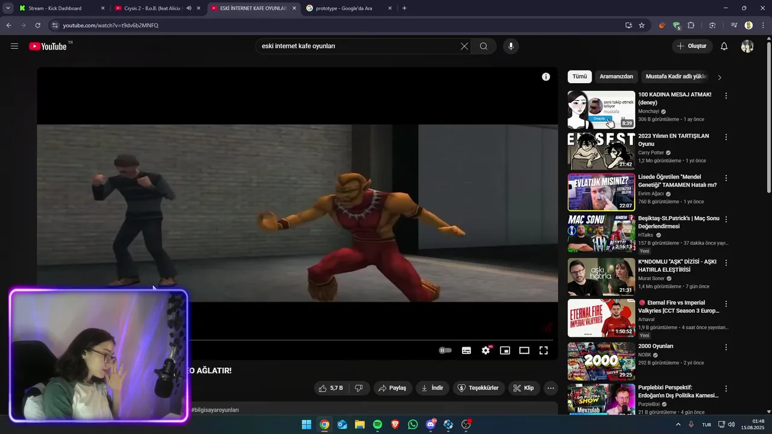Clear the search box with the X
The width and height of the screenshot is (772, 434).
pos(464,46)
